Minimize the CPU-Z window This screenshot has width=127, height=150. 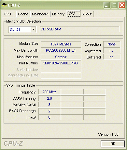pyautogui.click(x=107, y=5)
